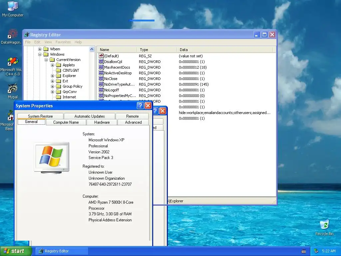Switch to the Automatic Updates tab

pos(89,116)
